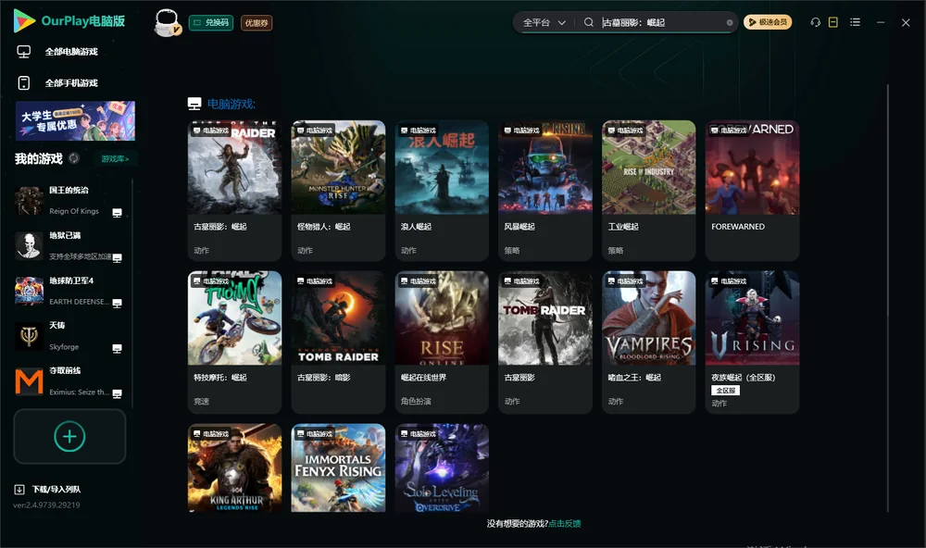Click the 角色扮演 genre under 崛起在线世界

coord(416,401)
